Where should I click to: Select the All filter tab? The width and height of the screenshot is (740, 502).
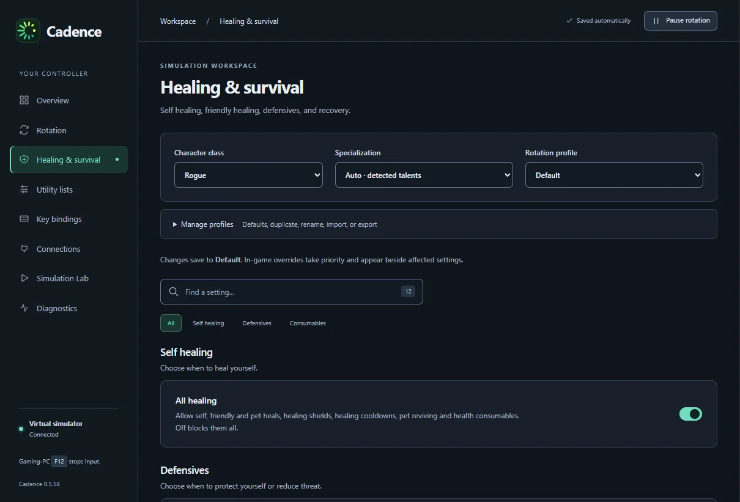click(171, 323)
